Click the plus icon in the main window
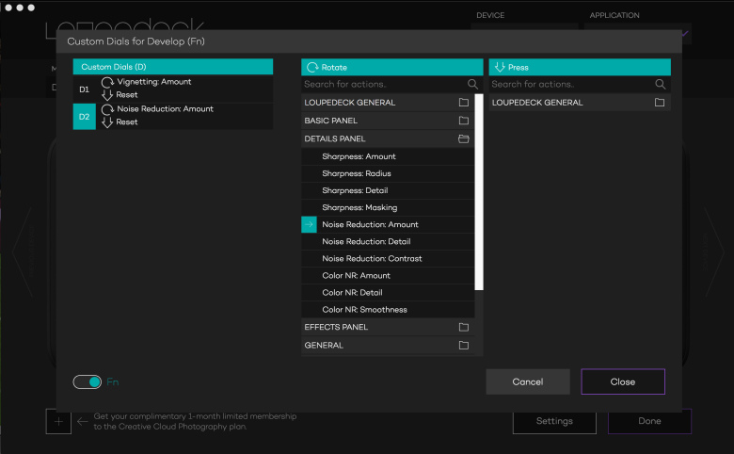Screen dimensions: 734x454 point(58,421)
